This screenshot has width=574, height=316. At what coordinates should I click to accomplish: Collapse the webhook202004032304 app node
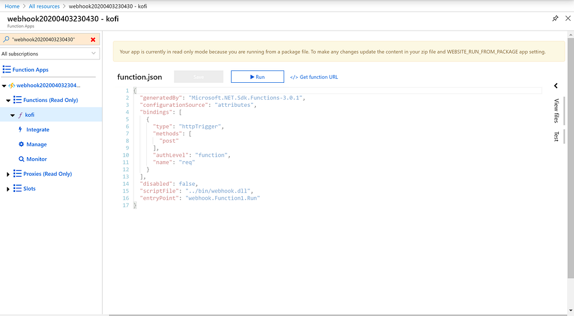click(x=4, y=86)
